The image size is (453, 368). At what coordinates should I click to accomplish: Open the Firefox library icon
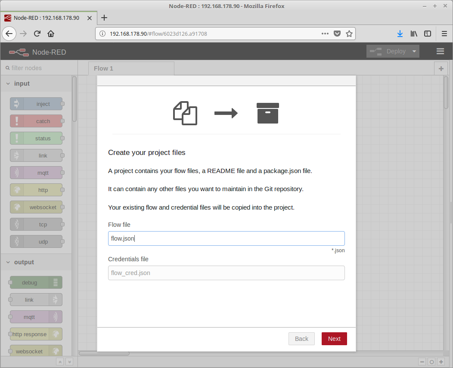click(x=414, y=34)
